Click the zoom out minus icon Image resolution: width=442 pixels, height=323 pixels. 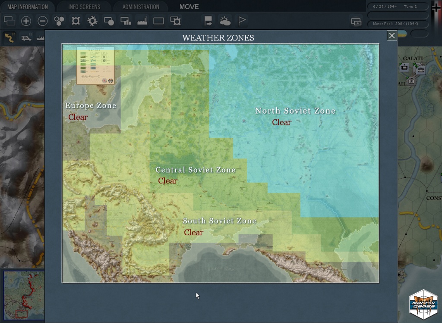pyautogui.click(x=42, y=21)
